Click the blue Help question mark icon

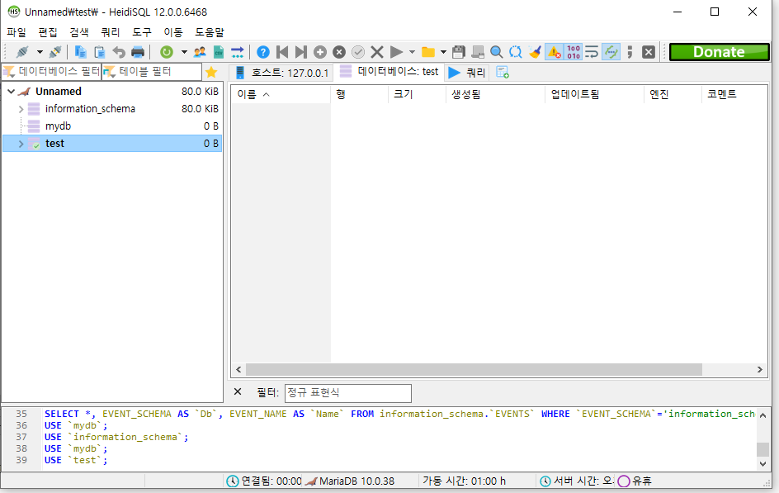[262, 52]
